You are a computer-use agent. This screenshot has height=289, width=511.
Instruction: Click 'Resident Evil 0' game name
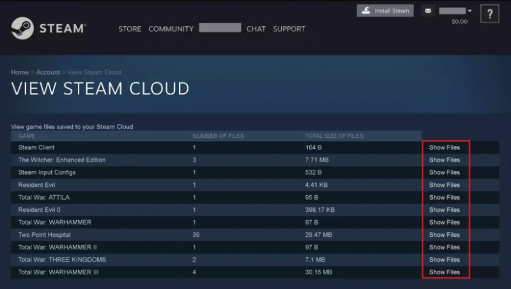tap(39, 210)
